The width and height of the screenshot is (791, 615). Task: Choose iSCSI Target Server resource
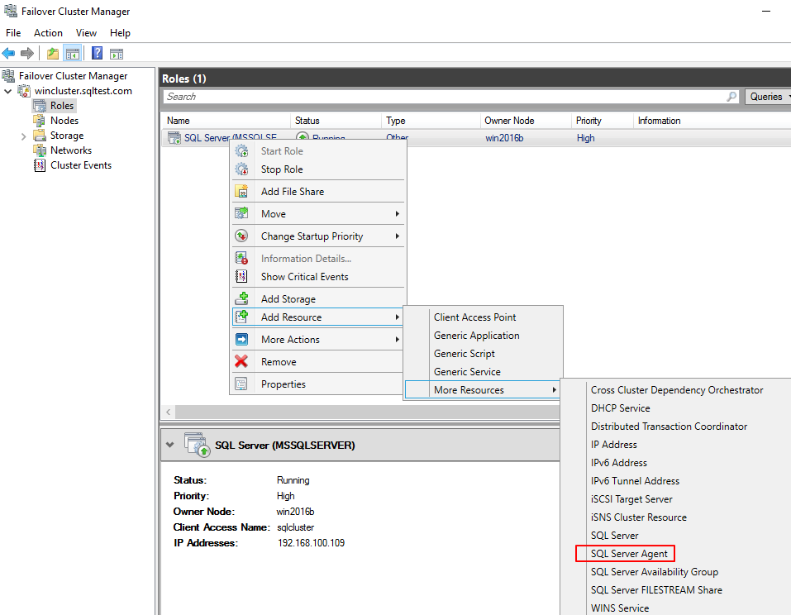[631, 499]
